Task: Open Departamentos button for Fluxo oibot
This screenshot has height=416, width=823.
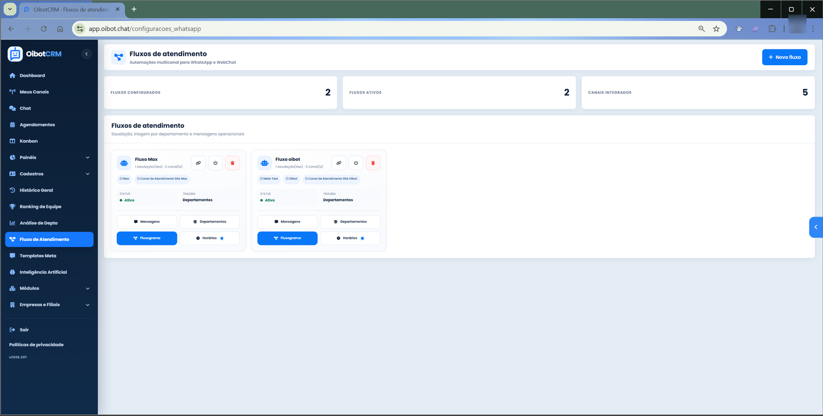Action: pyautogui.click(x=350, y=222)
